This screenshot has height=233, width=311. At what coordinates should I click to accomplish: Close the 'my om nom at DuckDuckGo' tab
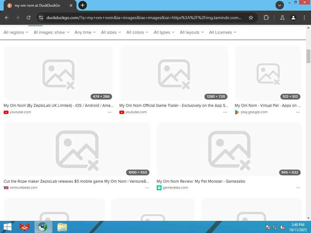click(71, 5)
